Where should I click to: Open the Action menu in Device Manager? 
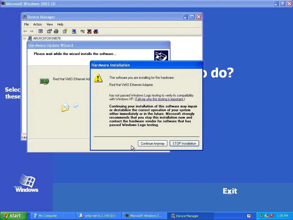click(37, 24)
